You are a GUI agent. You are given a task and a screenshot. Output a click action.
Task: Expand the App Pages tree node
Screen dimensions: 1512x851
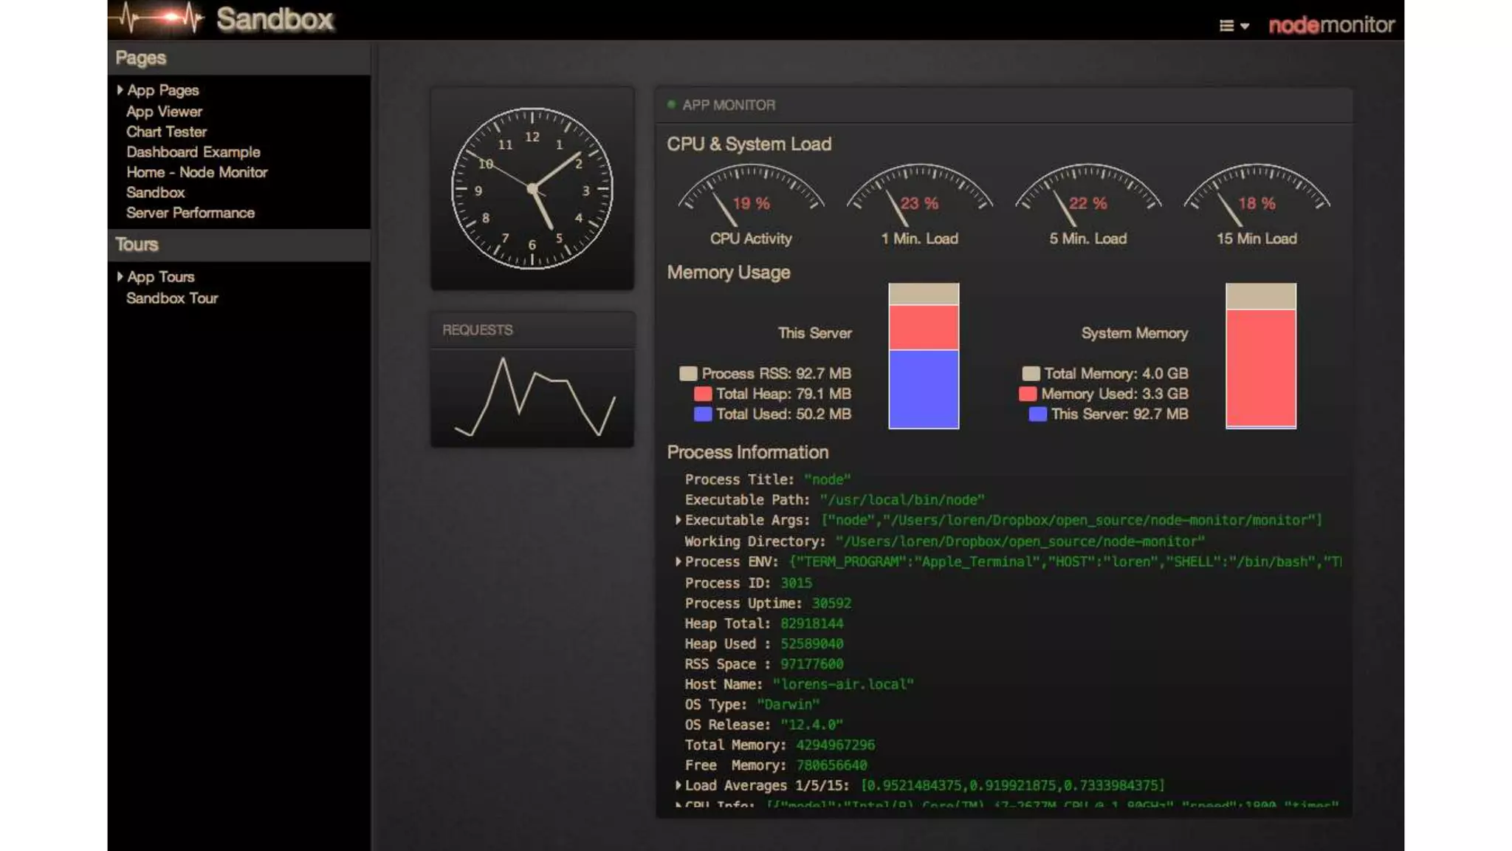point(120,90)
